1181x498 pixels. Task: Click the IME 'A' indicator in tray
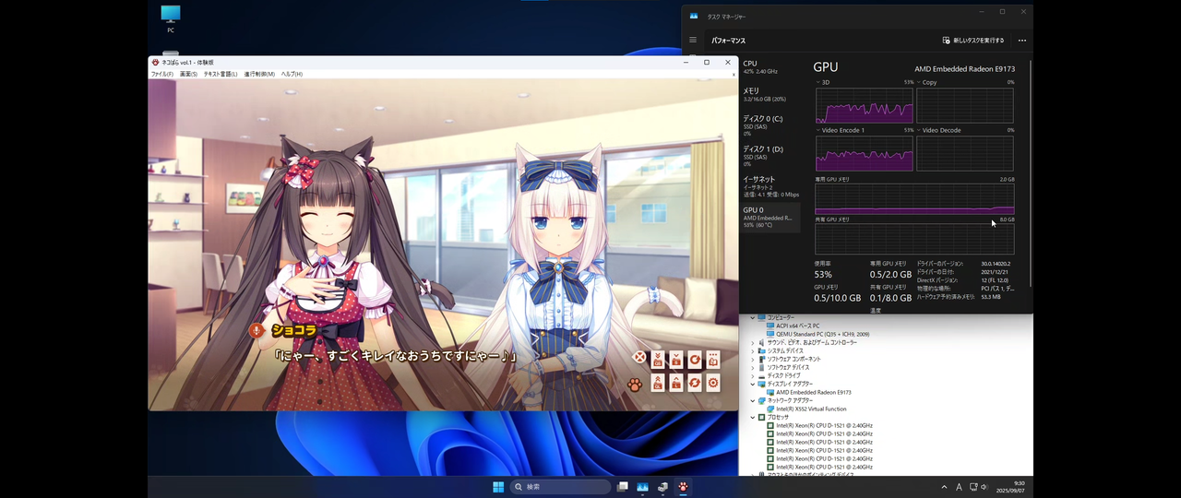[x=959, y=487]
